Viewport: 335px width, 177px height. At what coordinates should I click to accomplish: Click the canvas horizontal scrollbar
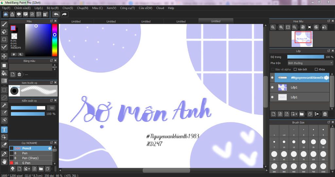[x=166, y=170]
